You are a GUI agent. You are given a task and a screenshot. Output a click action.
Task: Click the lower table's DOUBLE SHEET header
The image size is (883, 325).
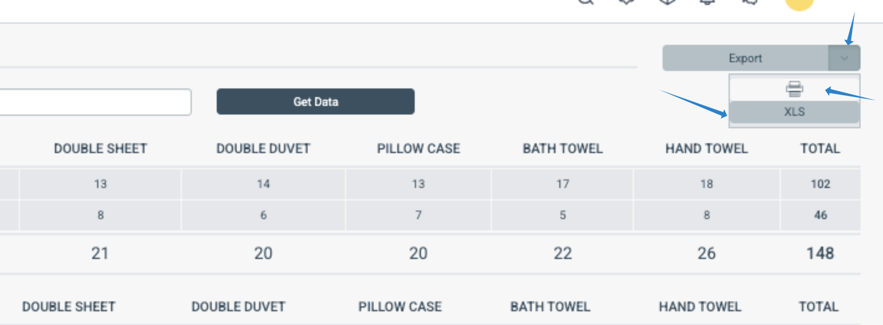point(69,306)
